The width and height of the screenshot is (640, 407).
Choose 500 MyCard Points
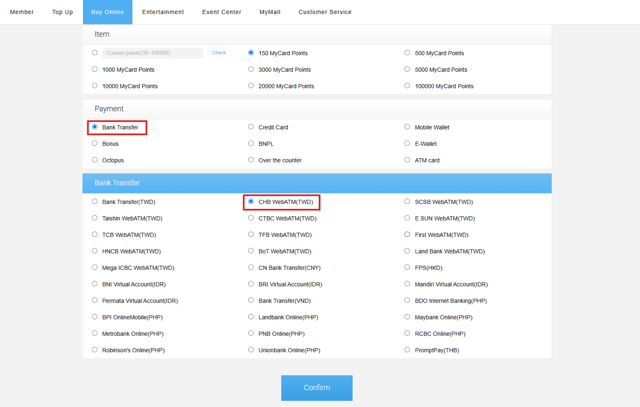(x=407, y=53)
